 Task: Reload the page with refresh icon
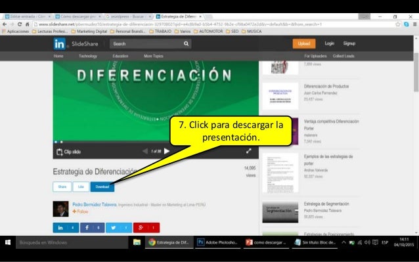(20, 24)
